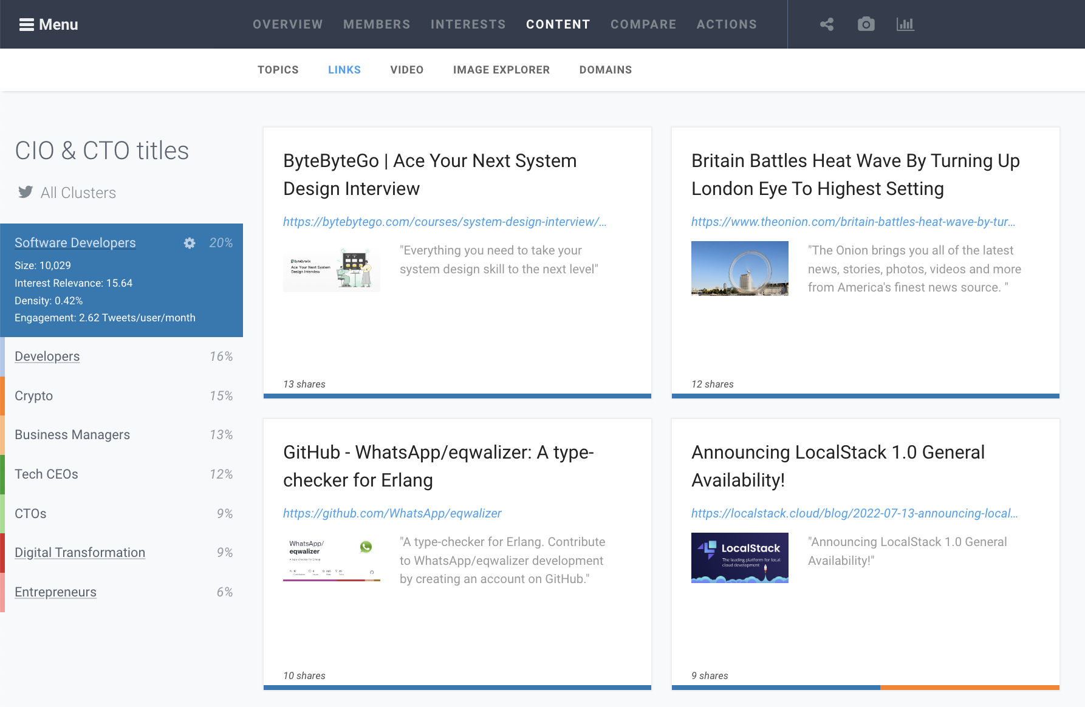Click the eqwalizer description quote text
The width and height of the screenshot is (1085, 707).
(x=502, y=560)
